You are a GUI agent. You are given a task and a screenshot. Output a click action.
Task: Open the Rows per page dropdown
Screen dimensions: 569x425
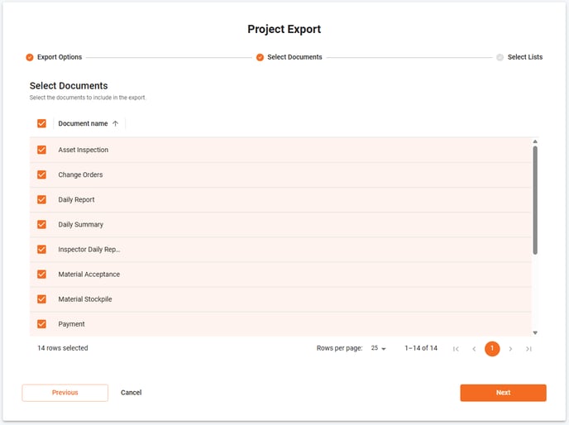(379, 349)
